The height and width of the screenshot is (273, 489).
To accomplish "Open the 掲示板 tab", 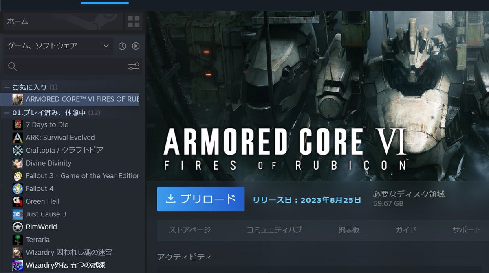I will click(x=349, y=230).
